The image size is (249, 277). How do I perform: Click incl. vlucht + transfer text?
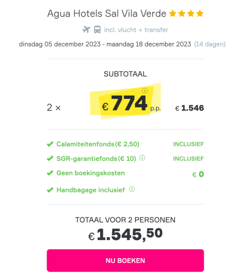point(136,30)
